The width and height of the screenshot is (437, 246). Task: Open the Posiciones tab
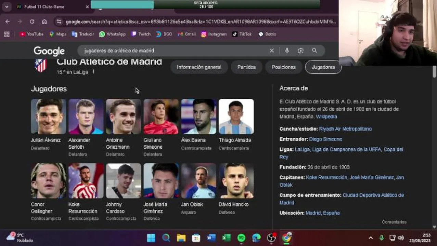point(284,67)
